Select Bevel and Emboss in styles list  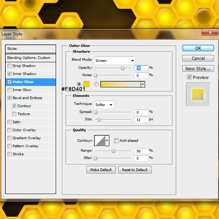pyautogui.click(x=27, y=98)
